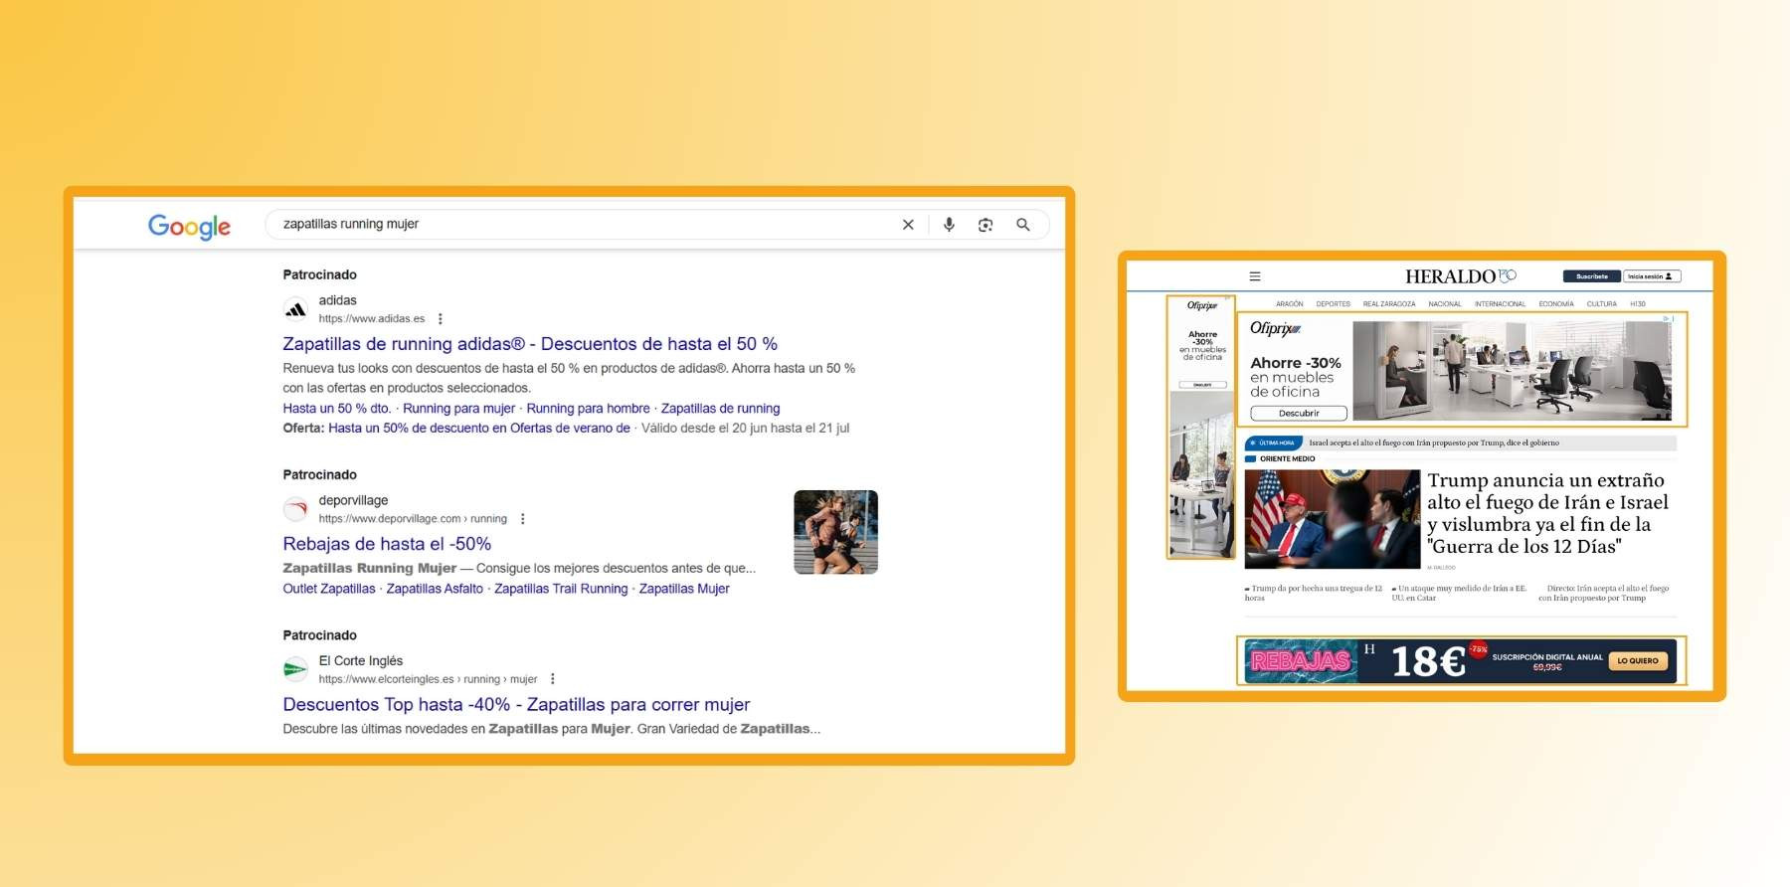This screenshot has height=887, width=1790.
Task: Open Google Lens image search icon
Action: [x=985, y=225]
